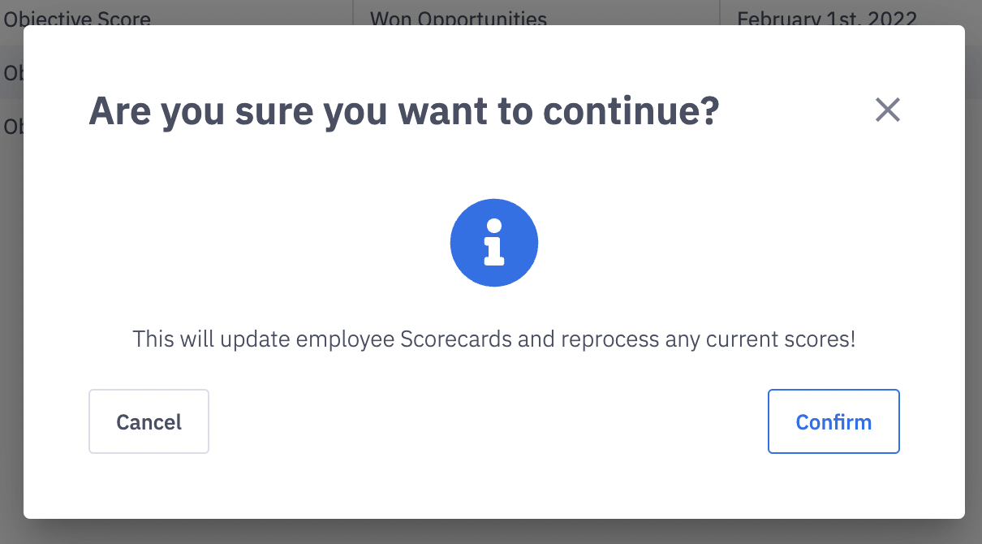Click the Scorecard warning message text
Image resolution: width=982 pixels, height=544 pixels.
pos(494,339)
